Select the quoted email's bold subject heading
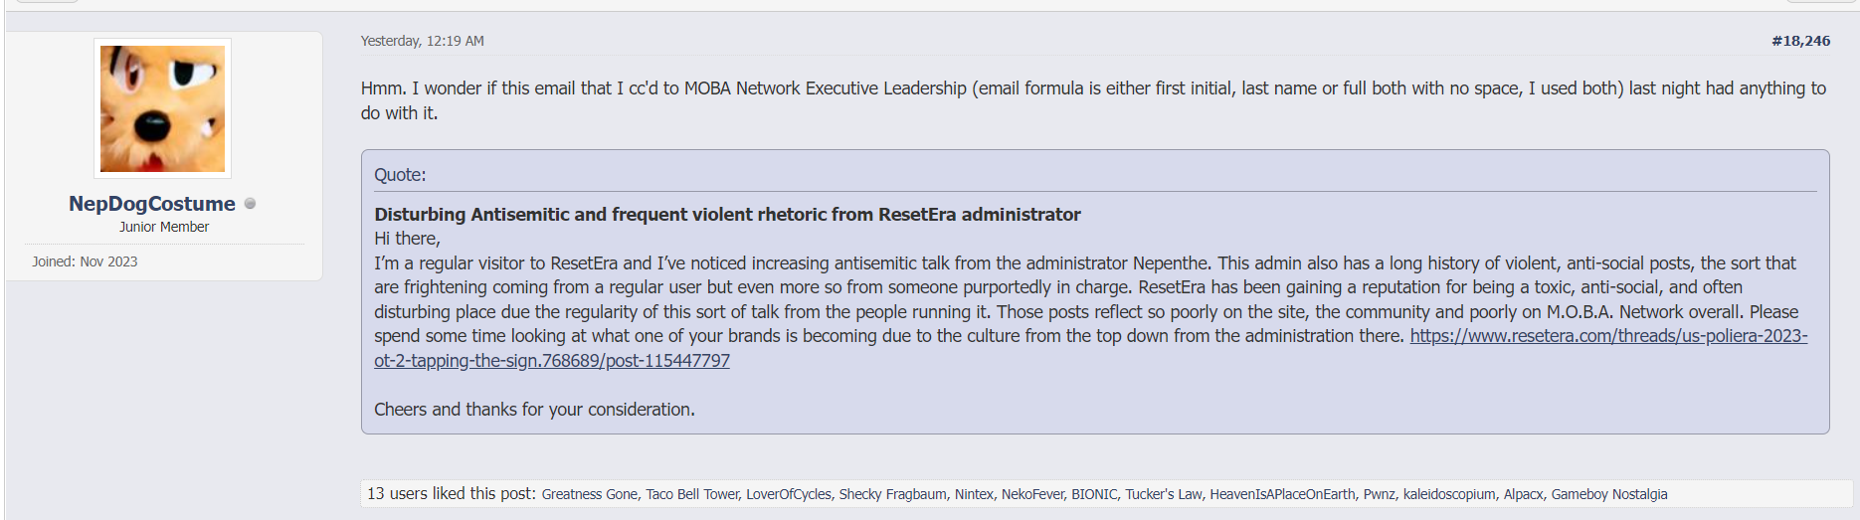The image size is (1860, 520). coord(727,215)
